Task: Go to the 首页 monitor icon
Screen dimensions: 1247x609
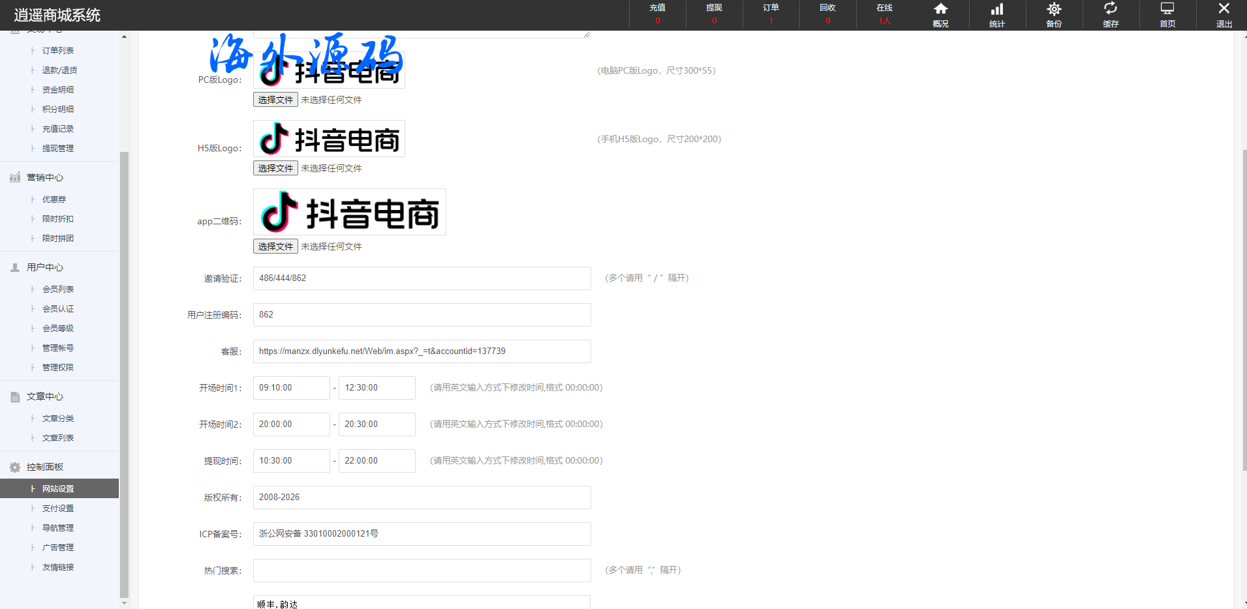Action: (1167, 9)
